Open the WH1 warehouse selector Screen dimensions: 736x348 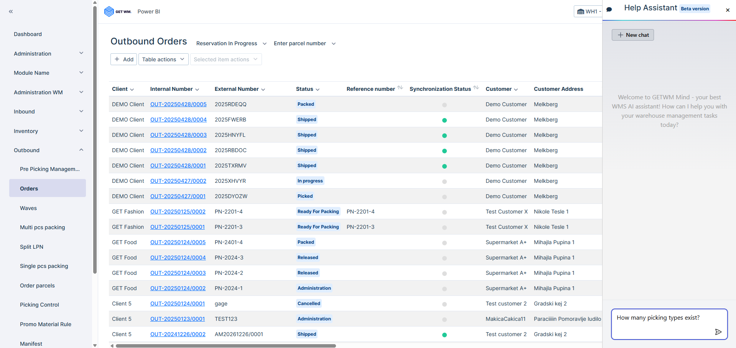(x=588, y=11)
